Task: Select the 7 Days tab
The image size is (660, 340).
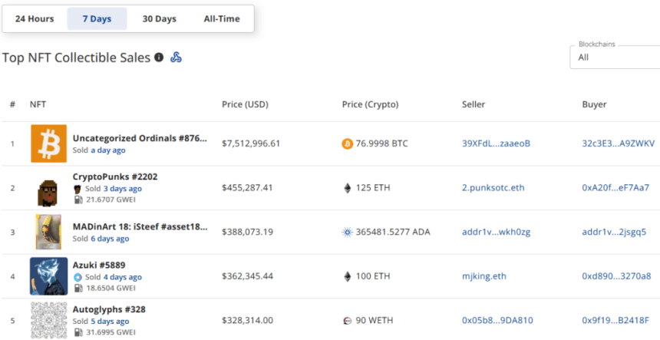Action: click(x=97, y=19)
